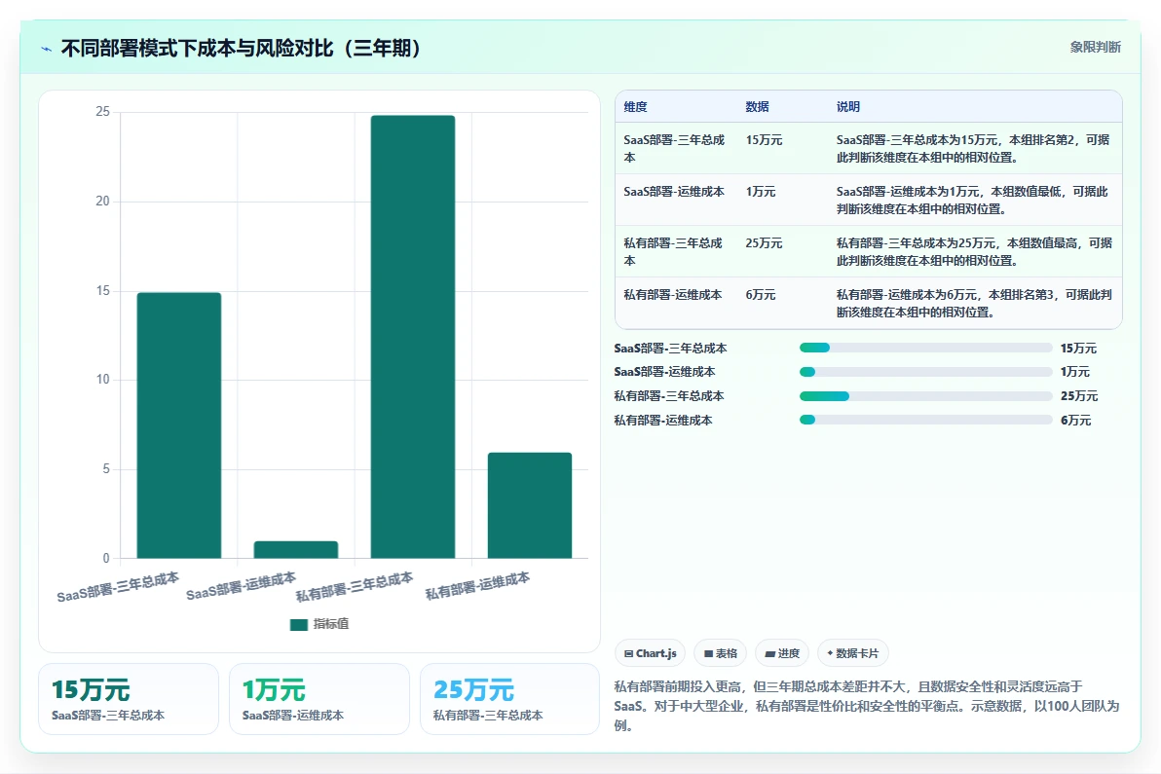Click the 1万元 value beside progress bar
This screenshot has height=774, width=1161.
(1075, 372)
